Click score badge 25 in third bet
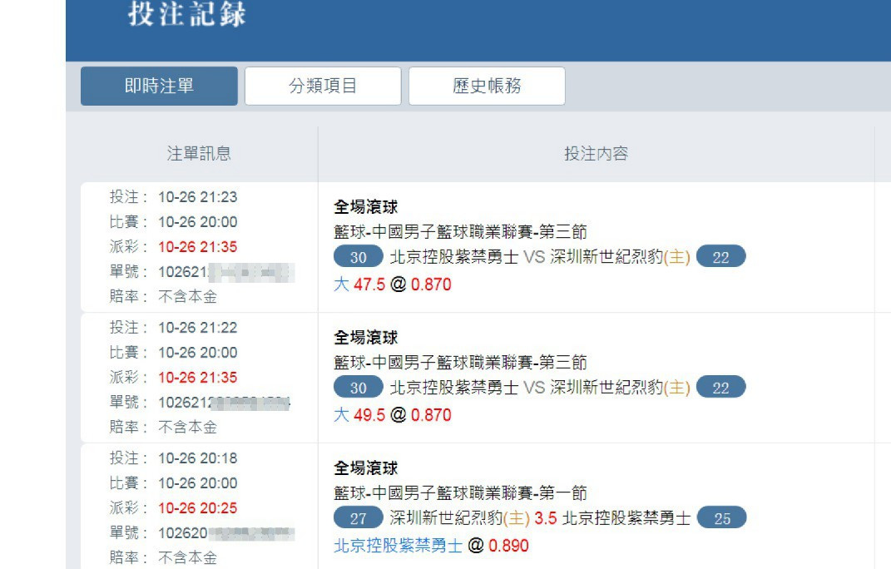Screen dimensions: 891x569 [722, 518]
